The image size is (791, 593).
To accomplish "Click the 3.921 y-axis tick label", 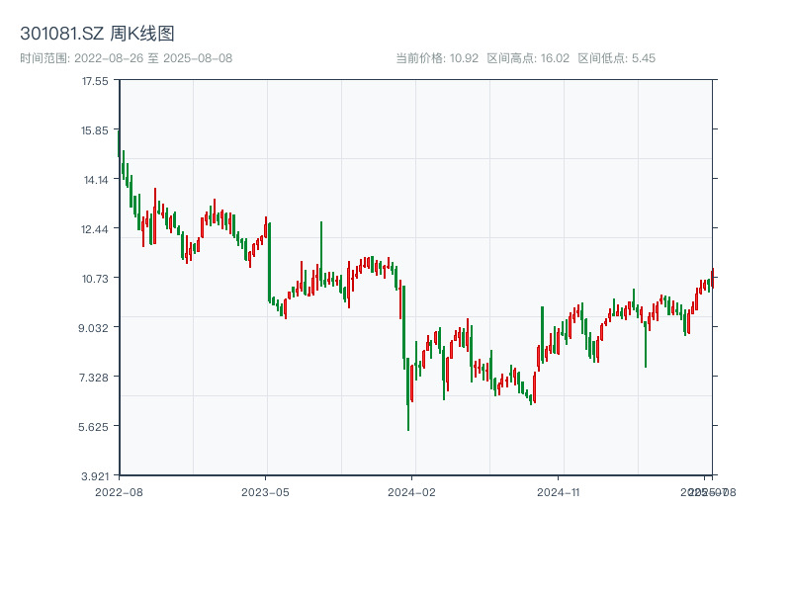I will pos(95,476).
